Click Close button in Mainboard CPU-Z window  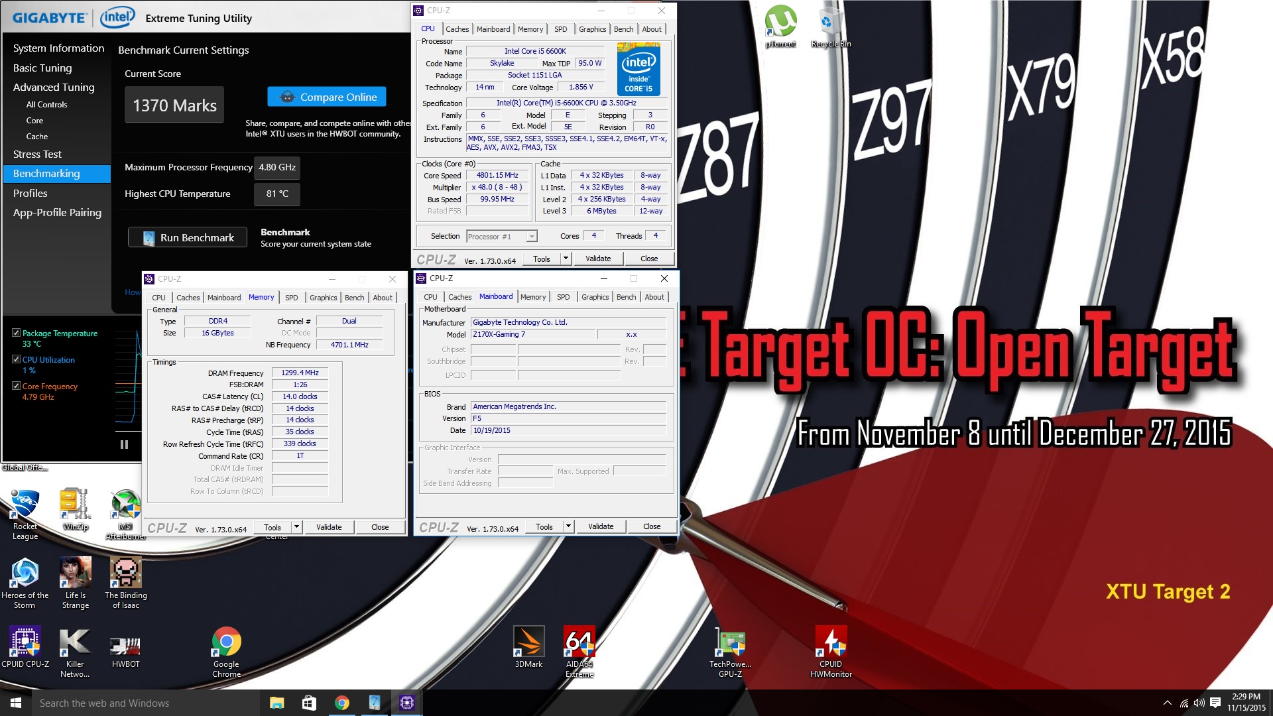(652, 526)
